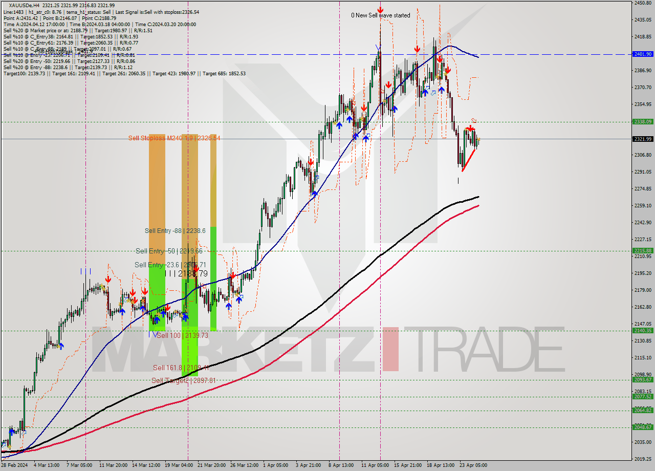Click the green 2048.67 level tag
The width and height of the screenshot is (655, 471).
pos(643,427)
